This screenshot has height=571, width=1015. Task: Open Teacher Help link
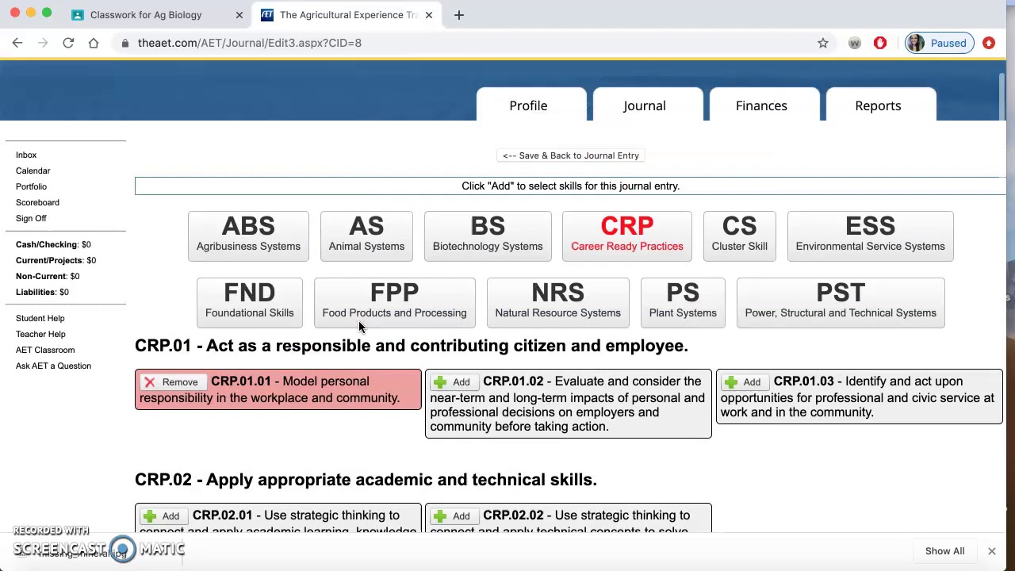pyautogui.click(x=40, y=334)
